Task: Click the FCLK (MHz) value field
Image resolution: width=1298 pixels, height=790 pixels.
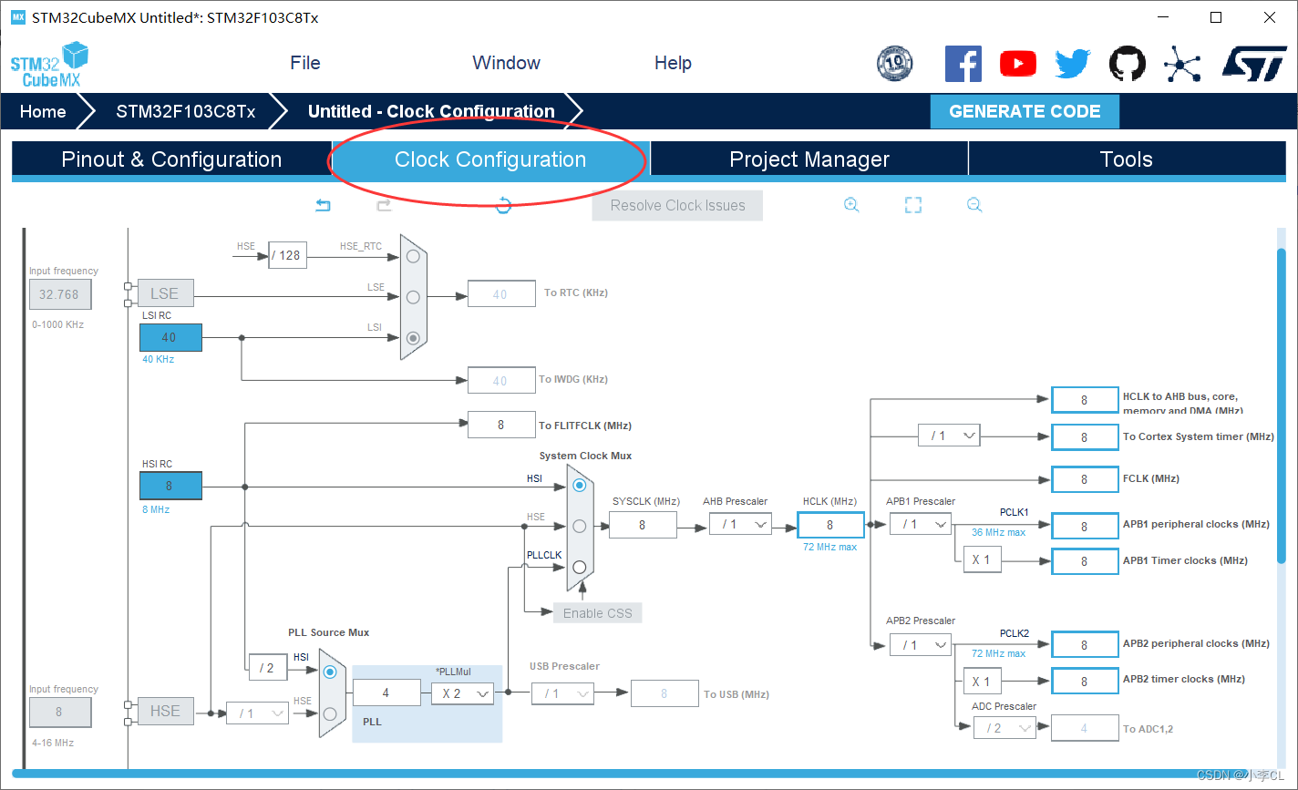Action: [1085, 479]
